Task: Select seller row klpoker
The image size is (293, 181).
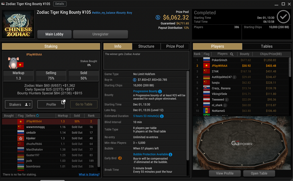Action: (x=50, y=138)
